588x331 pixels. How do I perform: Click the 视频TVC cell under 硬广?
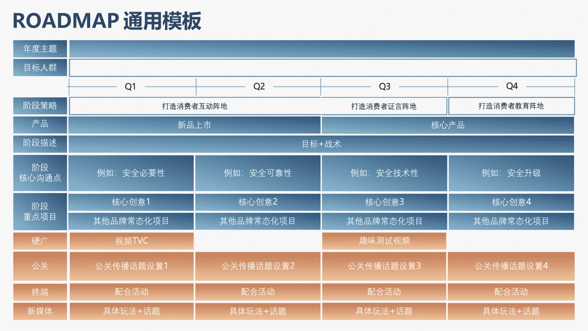(x=131, y=241)
